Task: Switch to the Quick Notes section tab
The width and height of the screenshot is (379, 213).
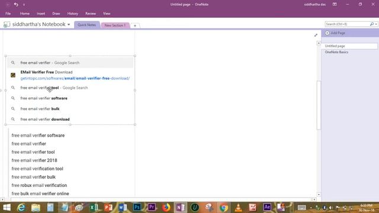Action: [x=86, y=25]
